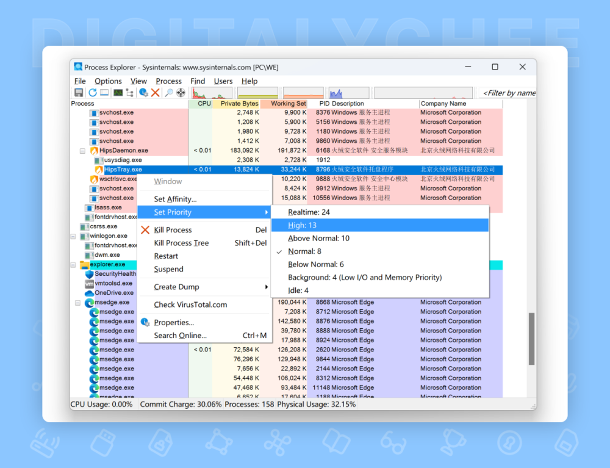Expand the Set Priority submenu
The width and height of the screenshot is (610, 468).
pos(204,212)
